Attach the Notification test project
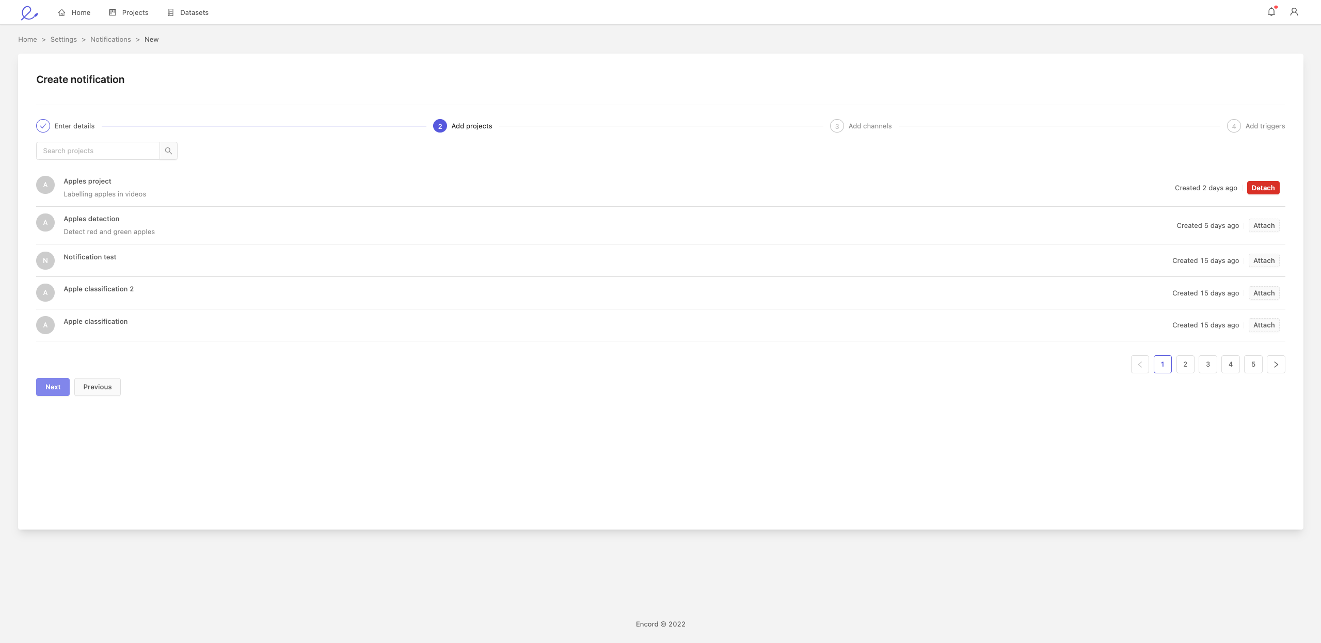 (x=1264, y=260)
